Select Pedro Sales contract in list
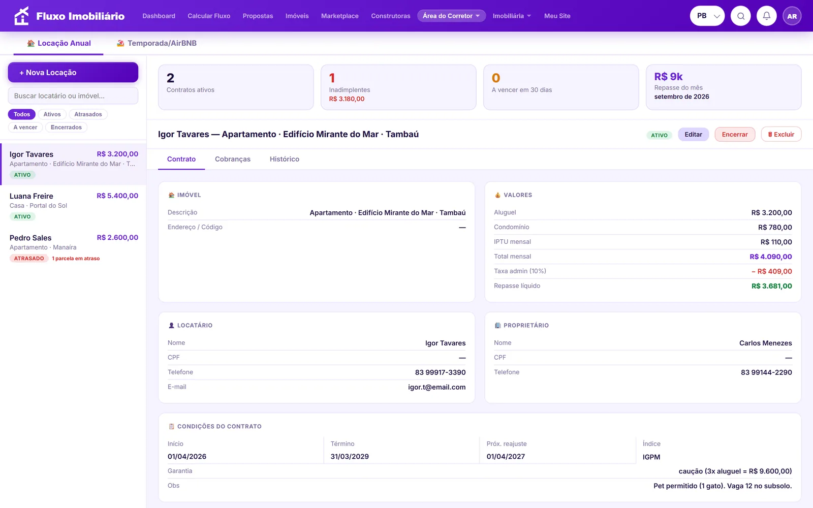 coord(73,247)
